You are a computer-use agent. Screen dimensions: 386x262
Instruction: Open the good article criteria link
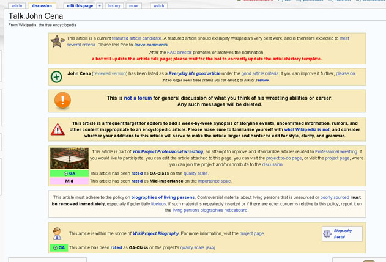(x=260, y=73)
